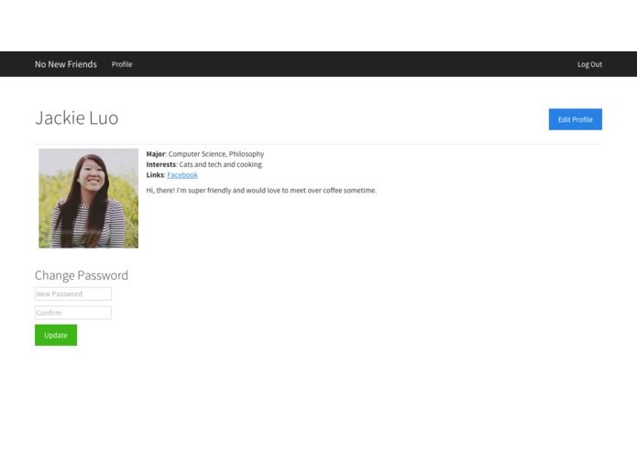The width and height of the screenshot is (637, 453).
Task: Click the bio text about meeting over coffee
Action: [x=261, y=190]
